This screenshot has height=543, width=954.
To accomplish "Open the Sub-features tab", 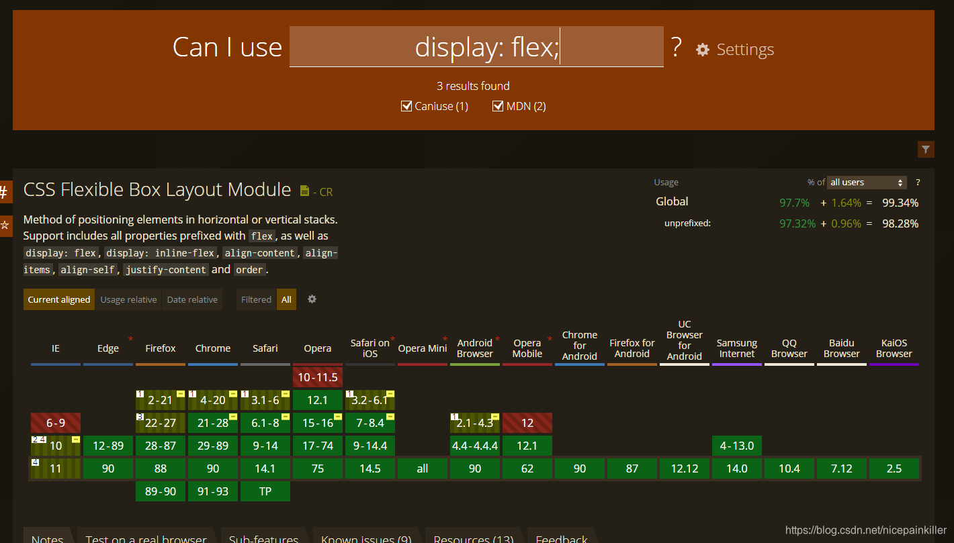I will (x=263, y=536).
